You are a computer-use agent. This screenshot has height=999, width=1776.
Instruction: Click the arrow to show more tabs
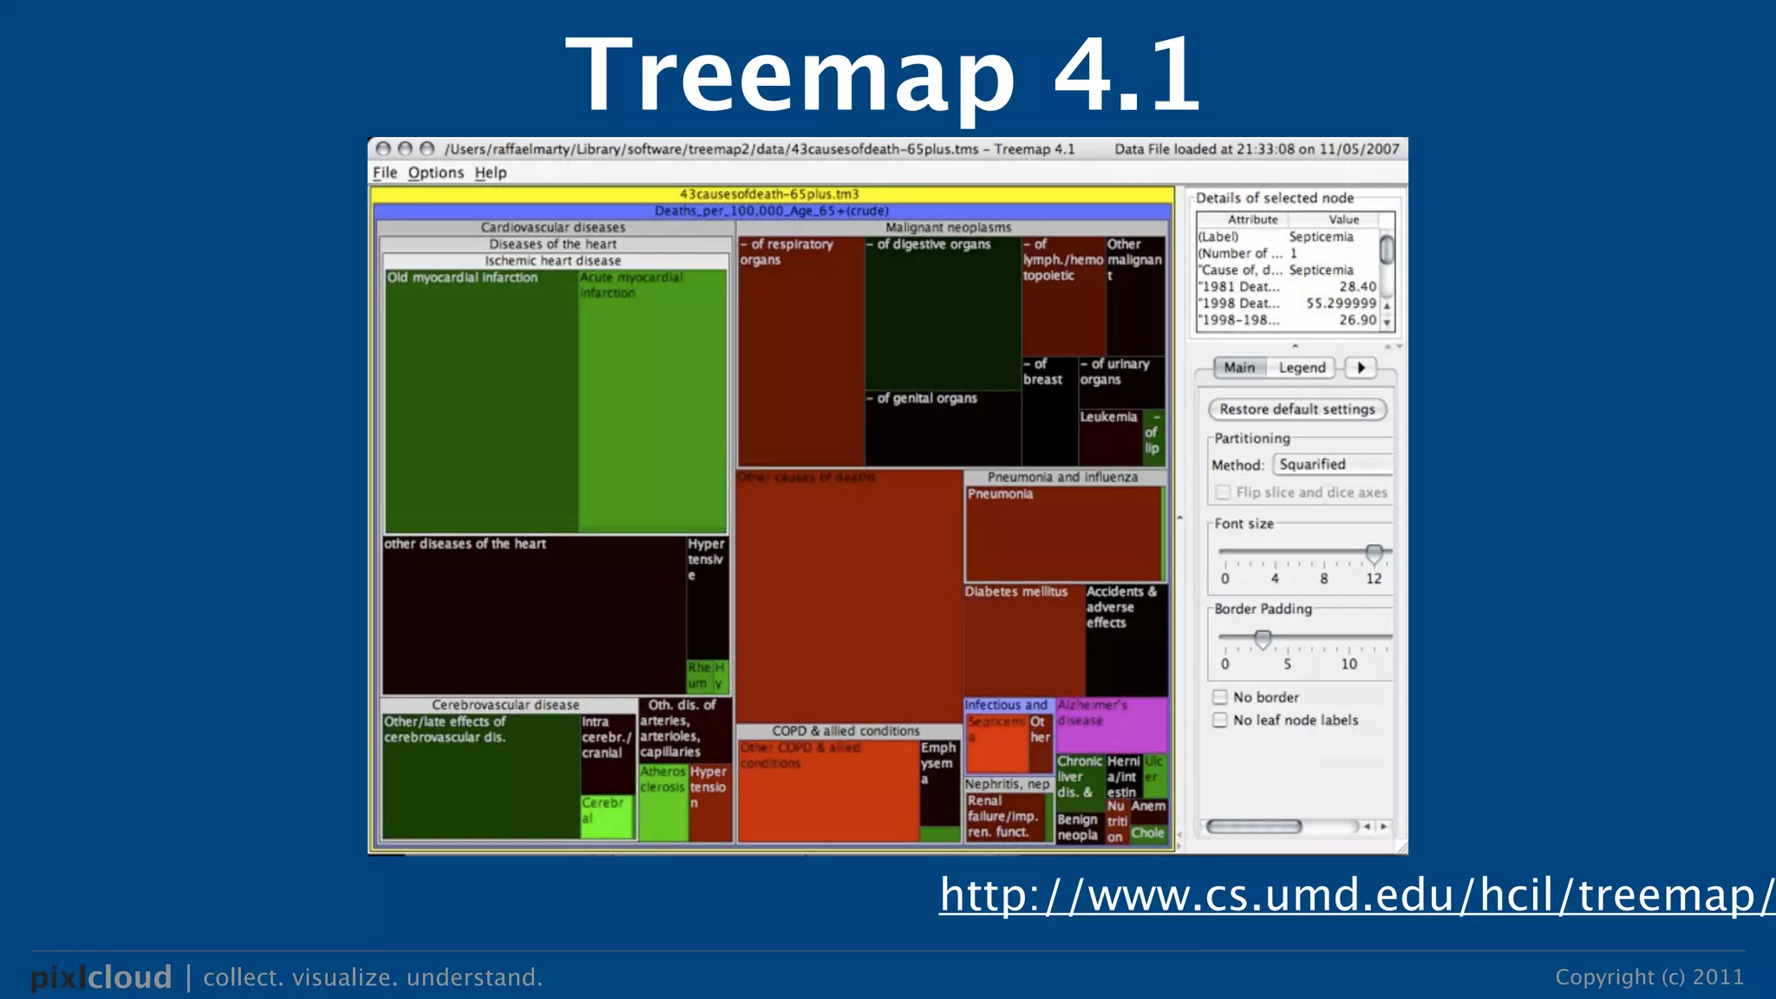1361,368
